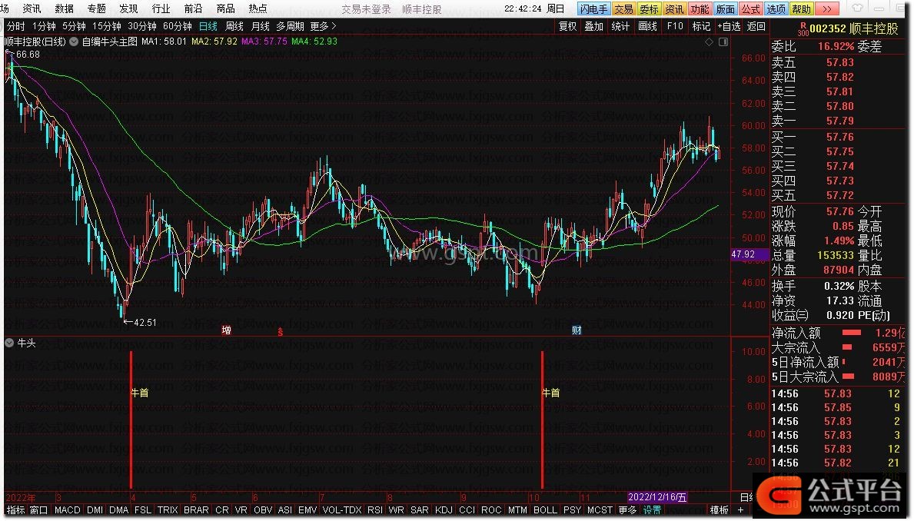Click the red S marker under the price chart
Screen dimensions: 914x521
point(281,332)
